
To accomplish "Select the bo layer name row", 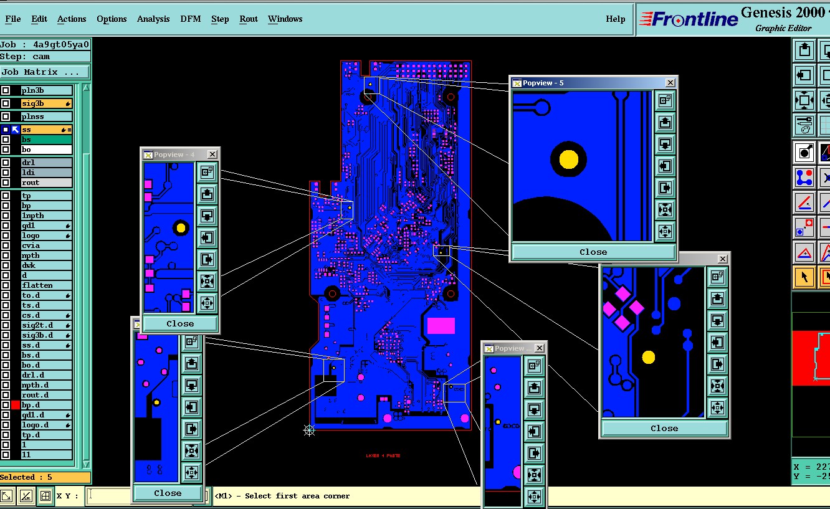I will click(47, 150).
